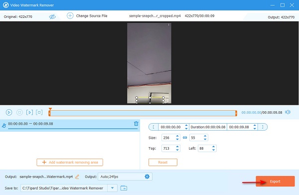299x195 pixels.
Task: Increase the width size 256
Action: click(x=177, y=136)
